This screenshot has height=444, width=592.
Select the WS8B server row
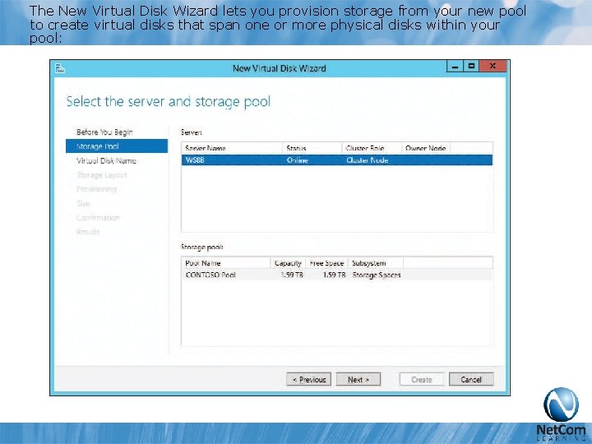coord(337,160)
